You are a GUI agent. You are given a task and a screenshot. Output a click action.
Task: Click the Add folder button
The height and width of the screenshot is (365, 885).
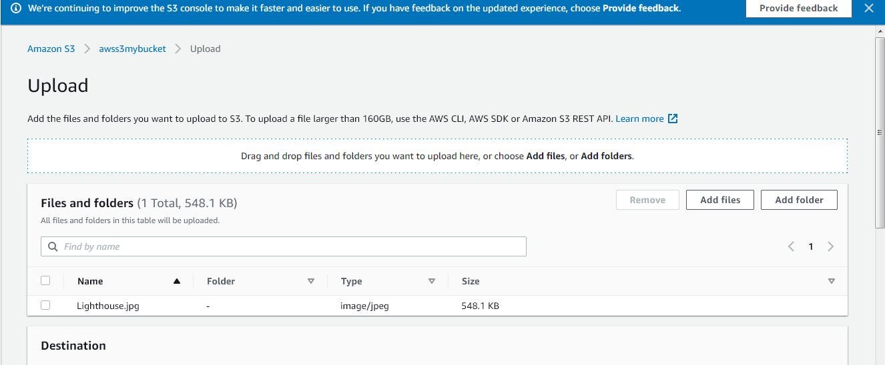click(x=799, y=200)
